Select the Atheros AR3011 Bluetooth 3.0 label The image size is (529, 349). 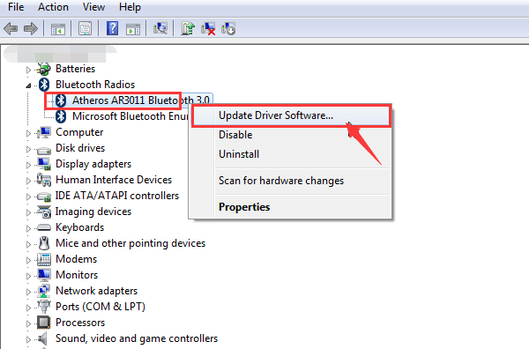[x=141, y=100]
